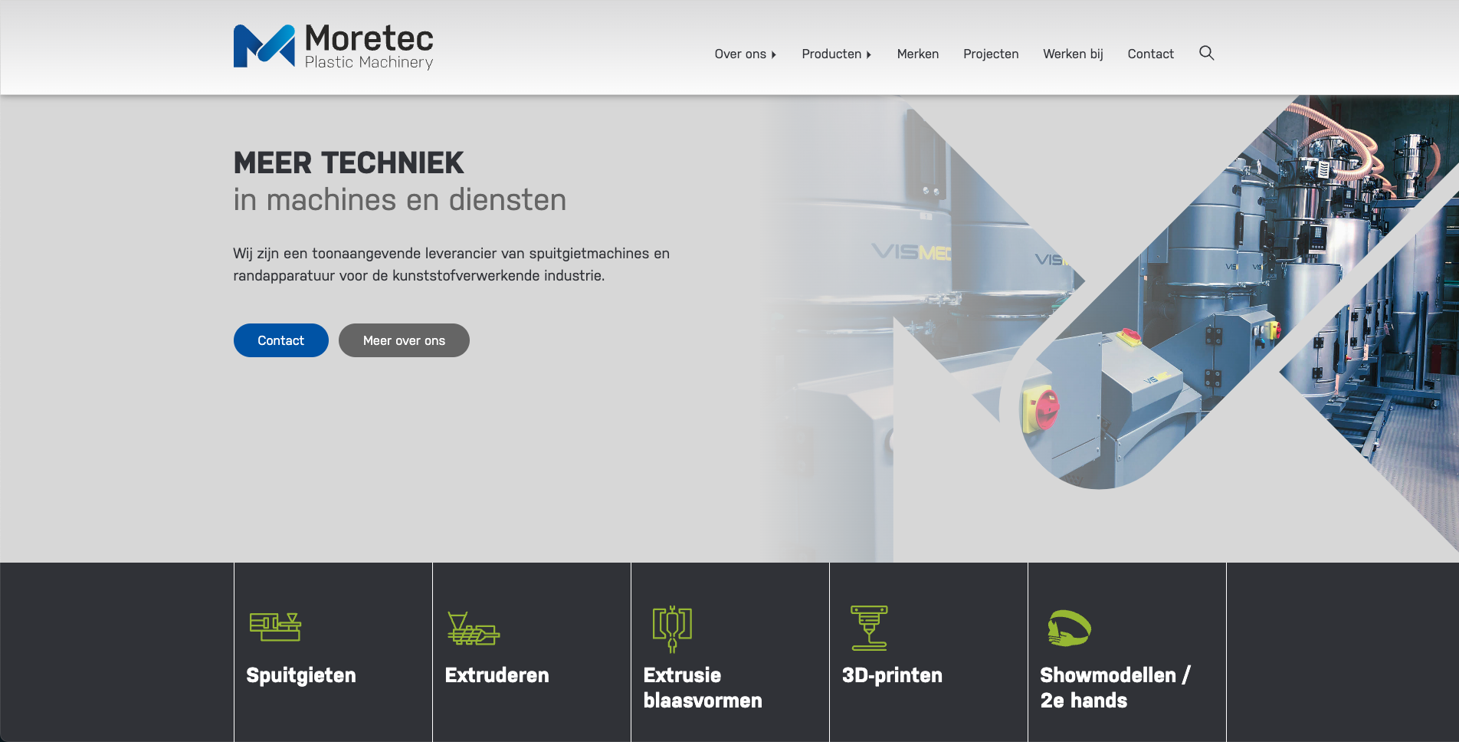Viewport: 1459px width, 742px height.
Task: Open the Showmodellen / 2e hands title
Action: pos(1114,688)
